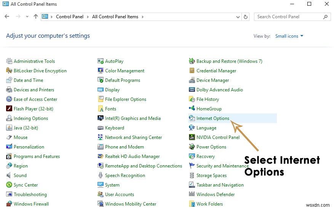Open the View by Small icons dropdown
Image resolution: width=334 pixels, height=209 pixels.
coord(289,36)
